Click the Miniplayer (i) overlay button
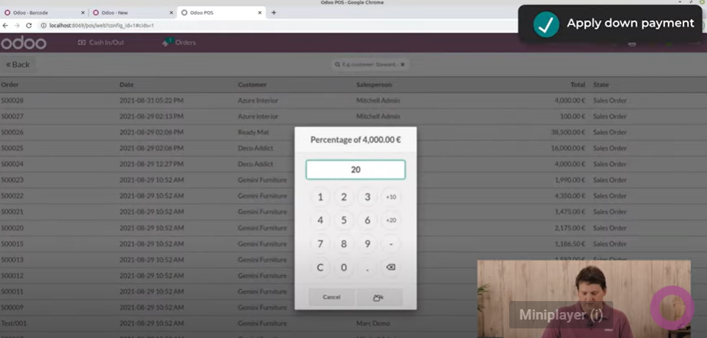Viewport: 707px width, 338px height. (x=561, y=314)
